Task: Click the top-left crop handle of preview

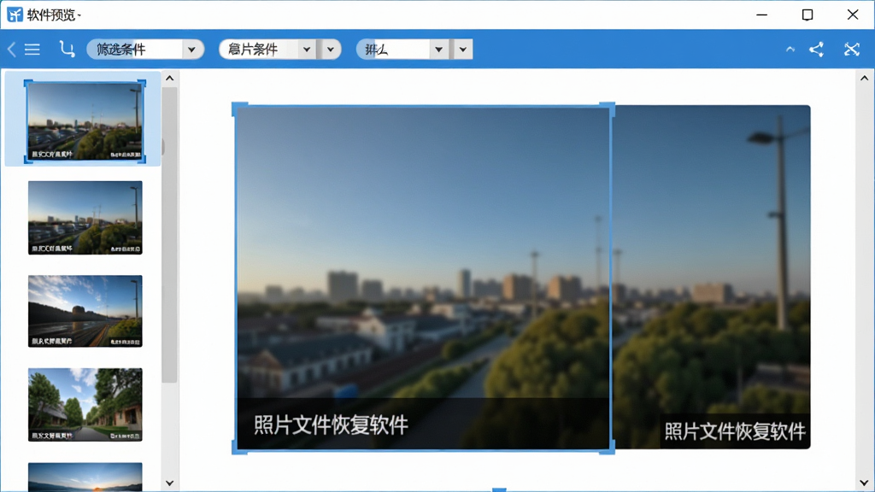Action: click(x=239, y=109)
